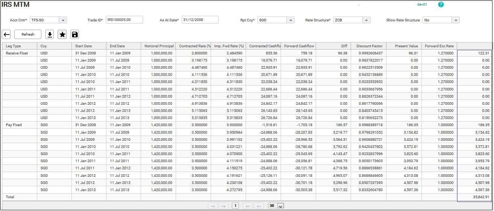Screen dimensions: 494x211
Task: Select page 1 in the pager
Action: [236, 206]
